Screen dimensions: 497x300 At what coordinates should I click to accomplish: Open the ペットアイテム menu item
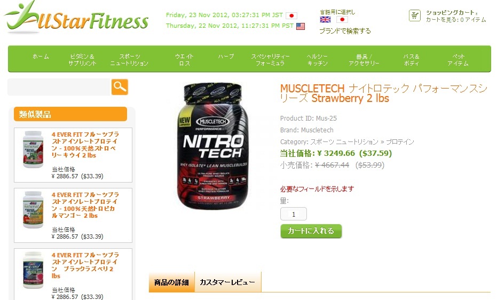tap(458, 60)
